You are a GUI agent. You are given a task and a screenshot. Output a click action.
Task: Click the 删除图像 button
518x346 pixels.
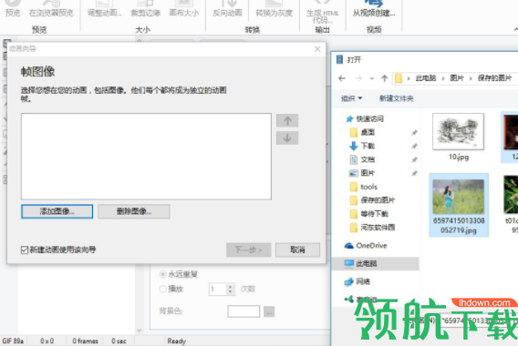134,211
